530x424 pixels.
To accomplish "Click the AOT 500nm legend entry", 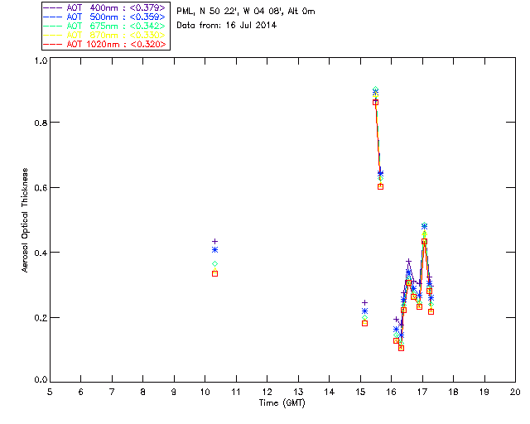I will pos(104,17).
